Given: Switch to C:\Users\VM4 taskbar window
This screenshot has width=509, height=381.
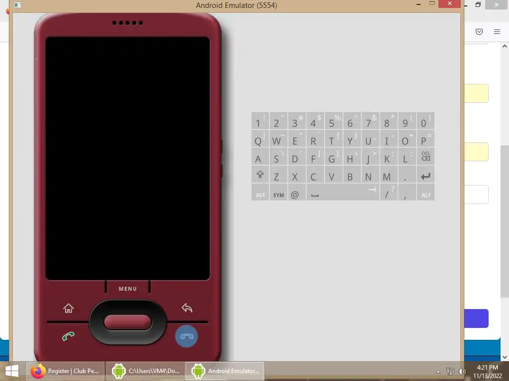Looking at the screenshot, I should coord(146,371).
